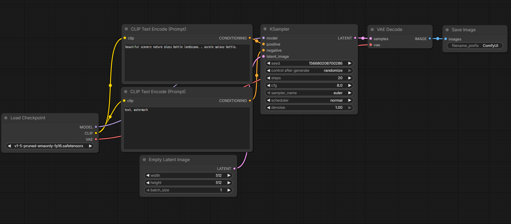This screenshot has height=224, width=511.
Task: Click the IMAGE output port on VAE Decode
Action: 430,39
